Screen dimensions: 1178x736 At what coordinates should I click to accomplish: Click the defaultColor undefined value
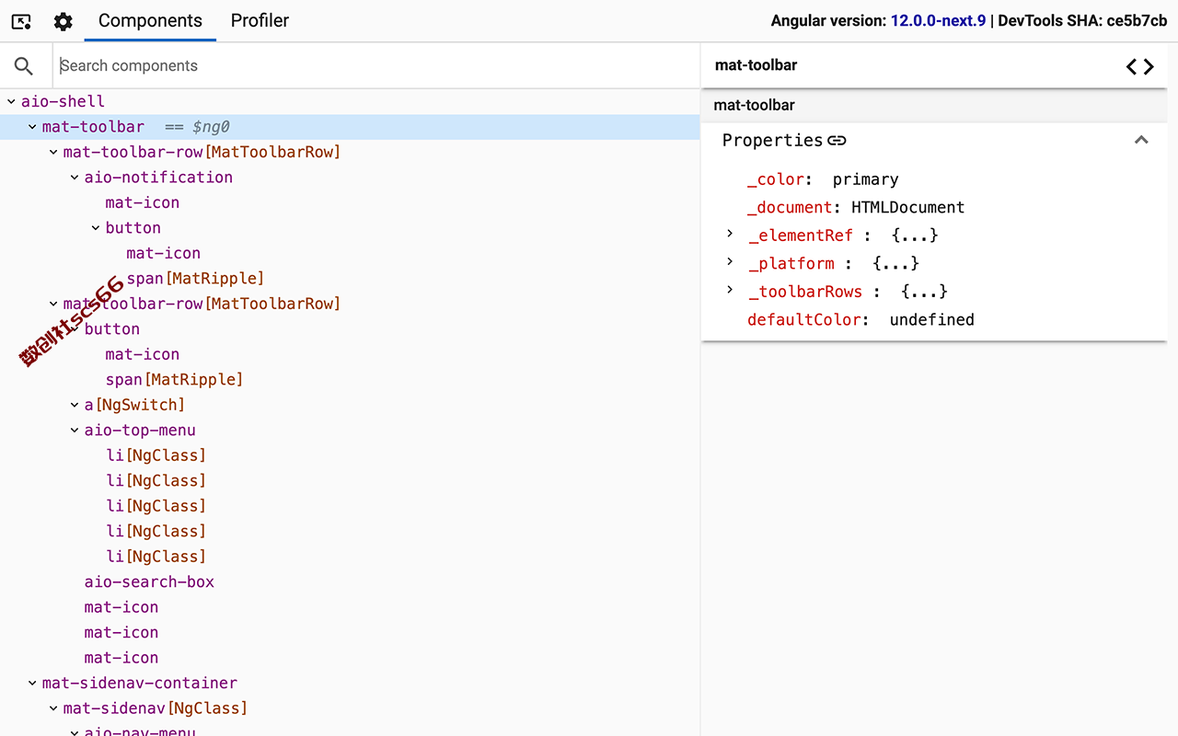tap(931, 319)
